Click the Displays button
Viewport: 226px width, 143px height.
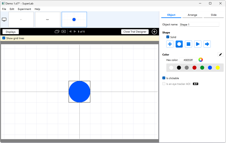11,32
